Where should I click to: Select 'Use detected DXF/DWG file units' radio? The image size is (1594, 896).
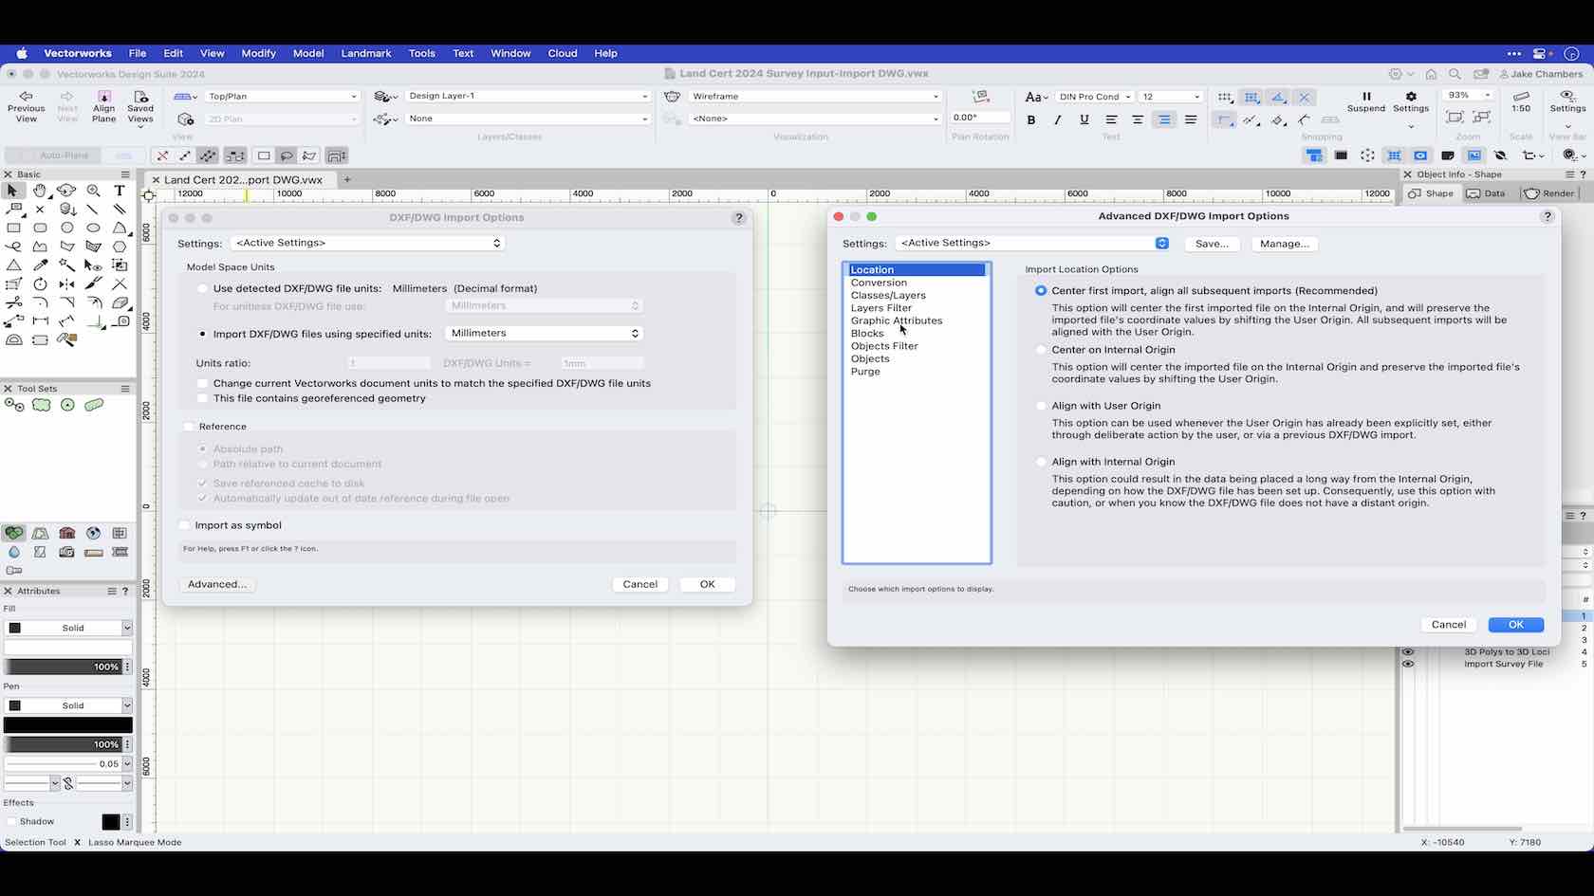coord(202,288)
